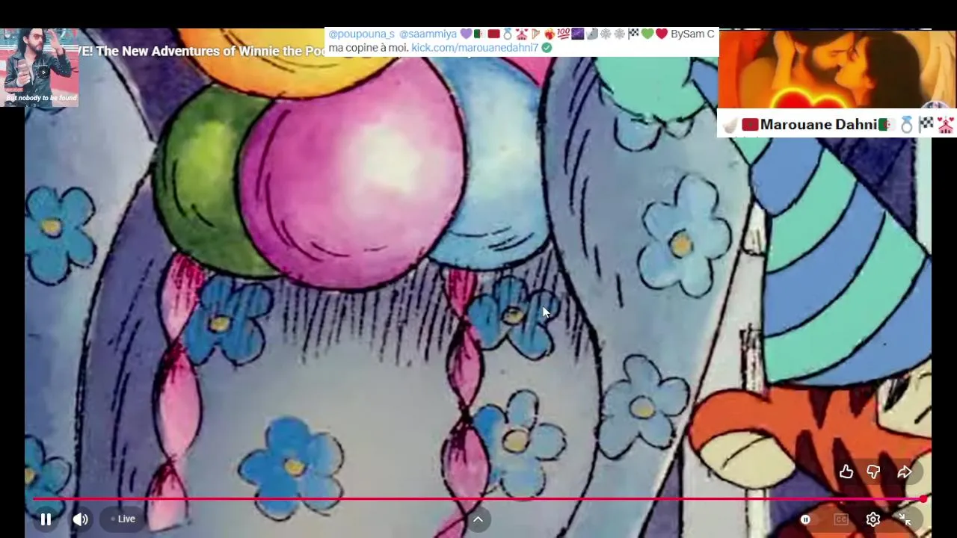Viewport: 957px width, 538px height.
Task: Open the top-left man thumbnail overlay
Action: click(39, 67)
